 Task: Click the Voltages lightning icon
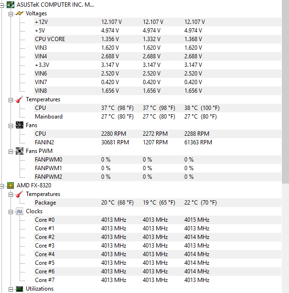tap(20, 13)
